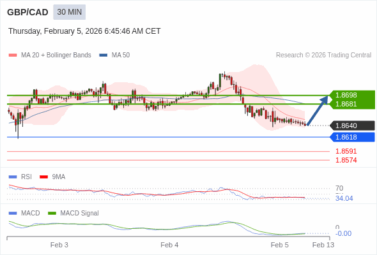Viewport: 377px width, 255px height.
Task: Click the 9MA legend label
Action: coord(59,177)
